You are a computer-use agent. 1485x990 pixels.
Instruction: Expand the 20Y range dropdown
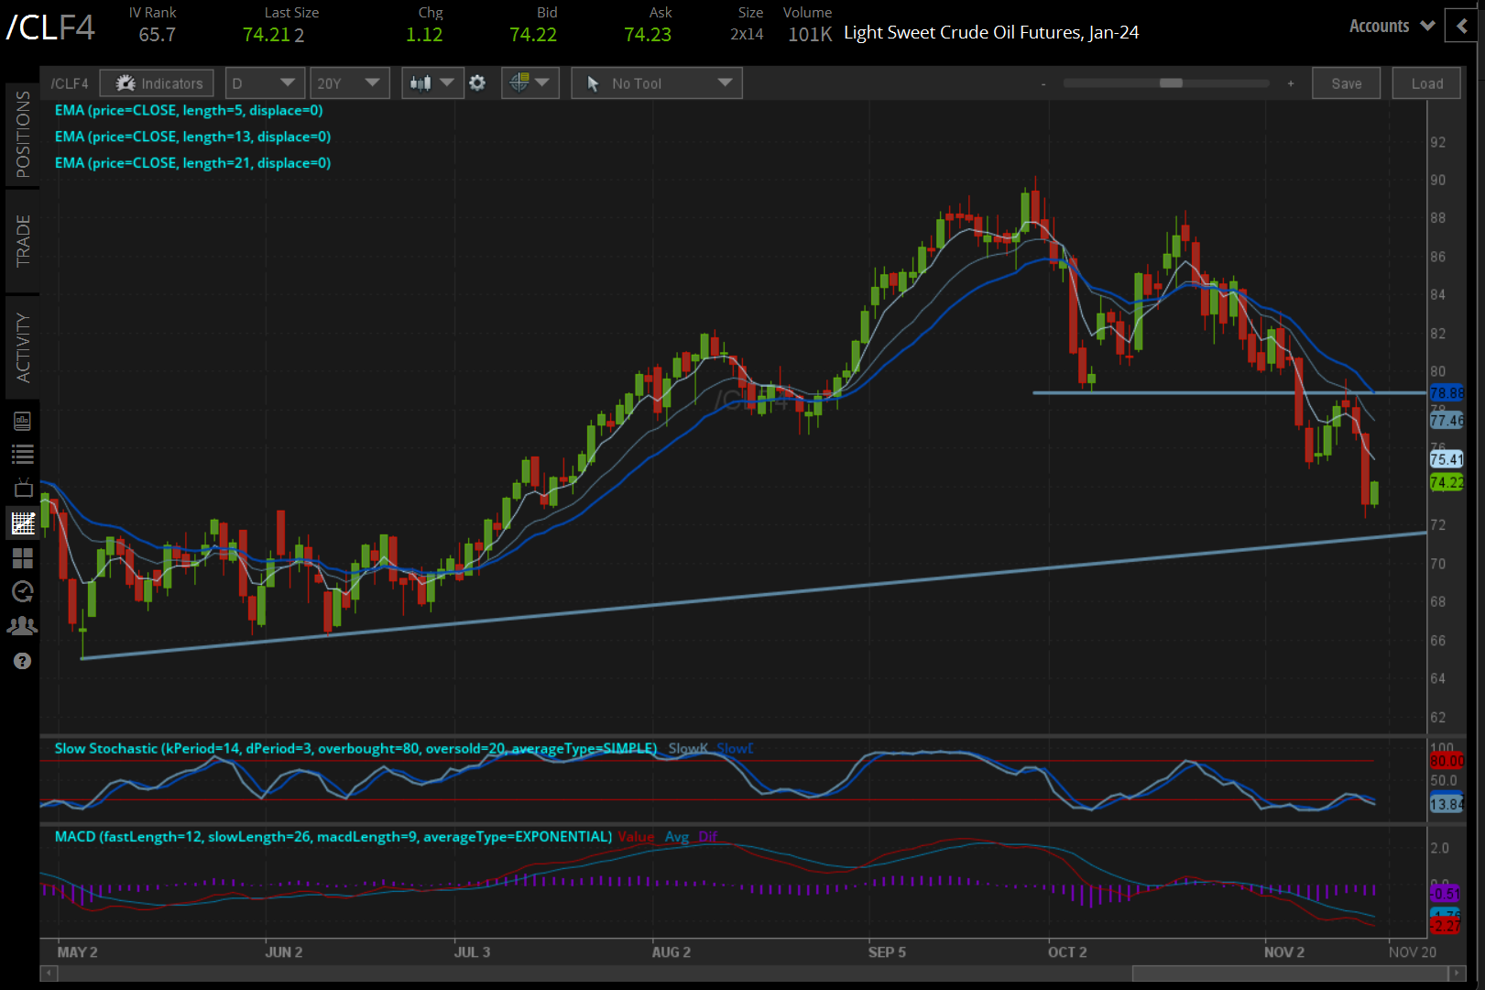(349, 83)
